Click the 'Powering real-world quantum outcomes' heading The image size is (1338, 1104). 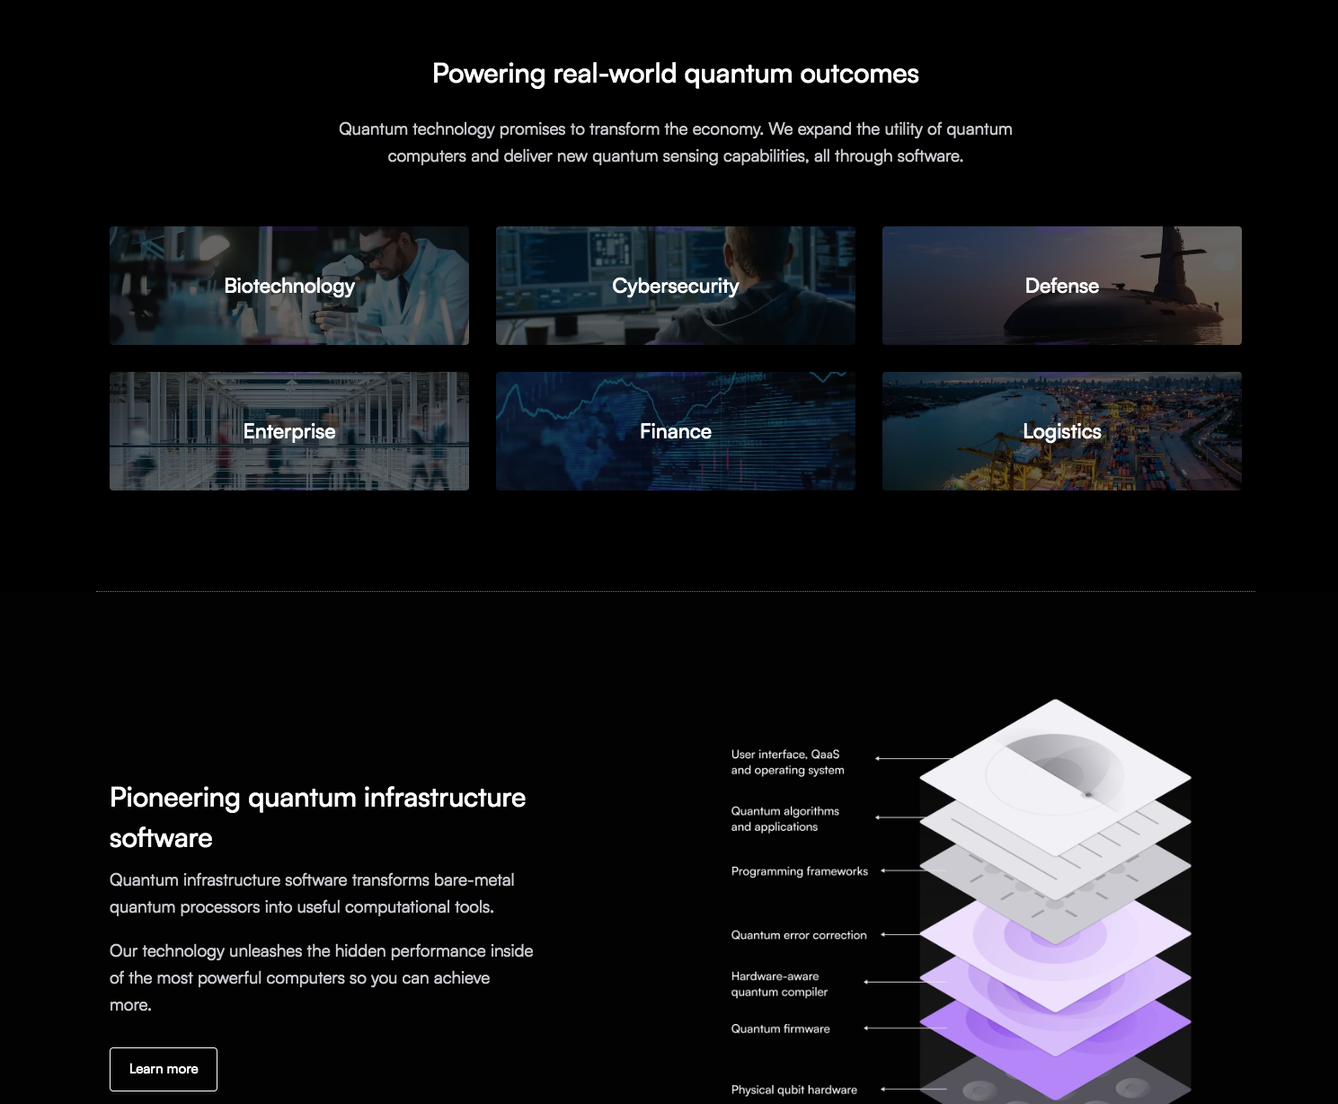pos(675,74)
